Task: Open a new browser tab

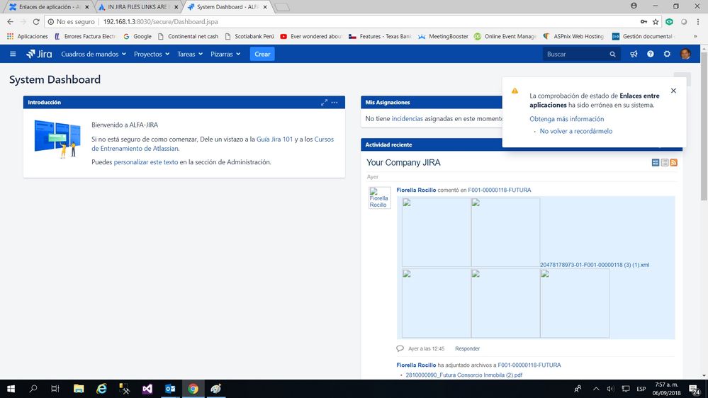Action: [x=282, y=7]
